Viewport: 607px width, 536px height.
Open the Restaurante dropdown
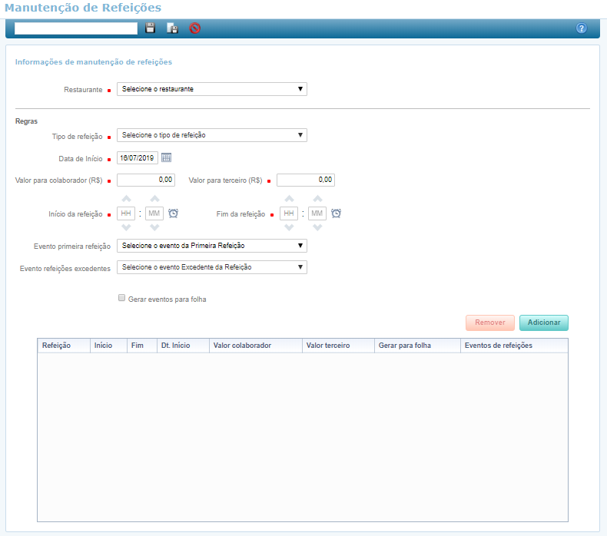211,89
